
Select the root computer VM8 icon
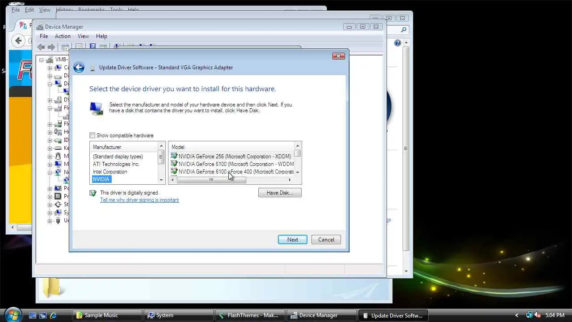(50, 59)
